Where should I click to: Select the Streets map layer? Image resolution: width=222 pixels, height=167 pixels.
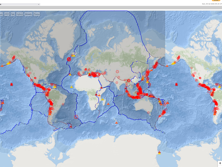pos(28,14)
